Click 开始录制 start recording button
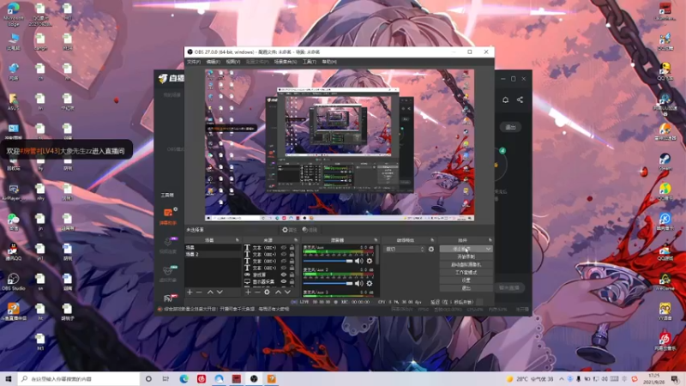 tap(466, 256)
